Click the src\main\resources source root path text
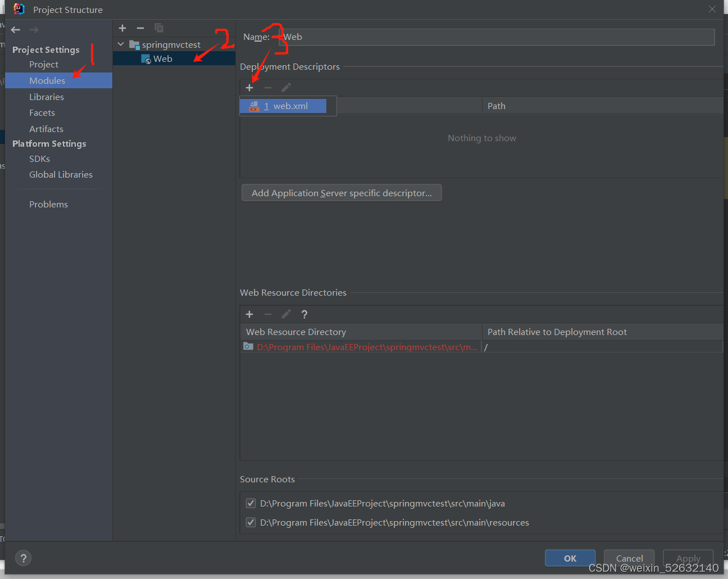 [x=394, y=522]
